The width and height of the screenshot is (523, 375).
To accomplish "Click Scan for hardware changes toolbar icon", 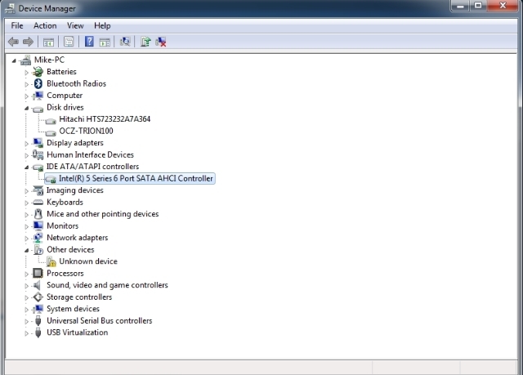I will [x=125, y=42].
